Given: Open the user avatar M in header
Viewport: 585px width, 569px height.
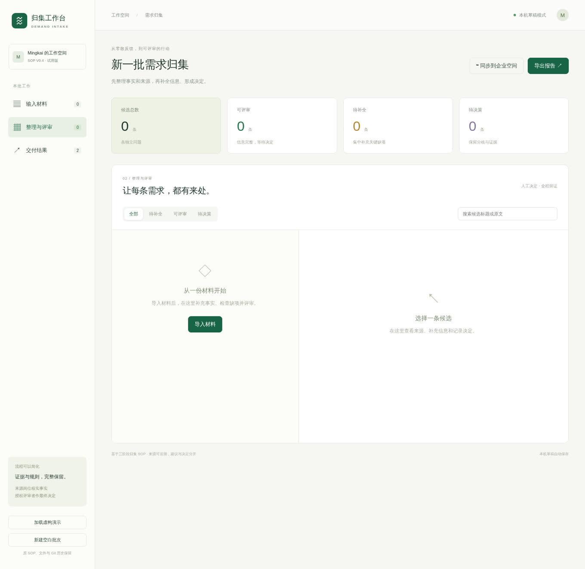Looking at the screenshot, I should click(x=562, y=15).
